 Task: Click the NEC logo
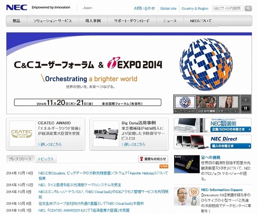(x=17, y=7)
